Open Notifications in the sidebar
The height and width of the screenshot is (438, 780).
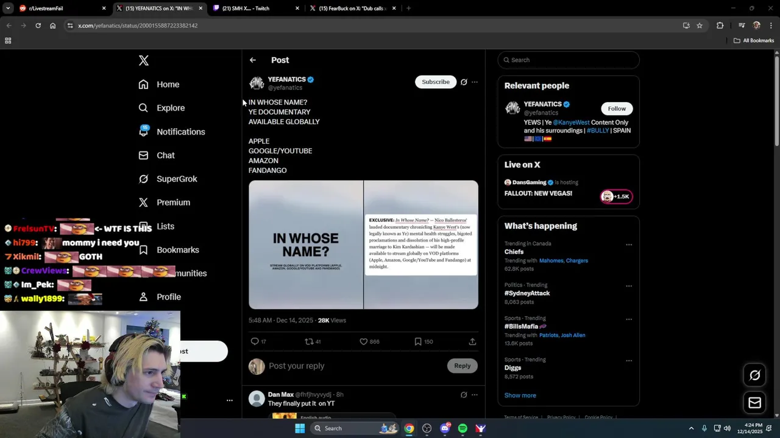(x=172, y=131)
